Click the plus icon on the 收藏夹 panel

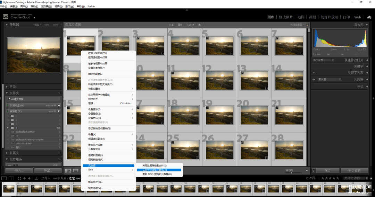60,153
